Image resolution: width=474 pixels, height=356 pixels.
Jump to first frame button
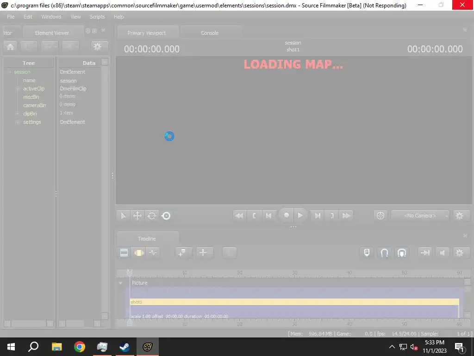(239, 216)
